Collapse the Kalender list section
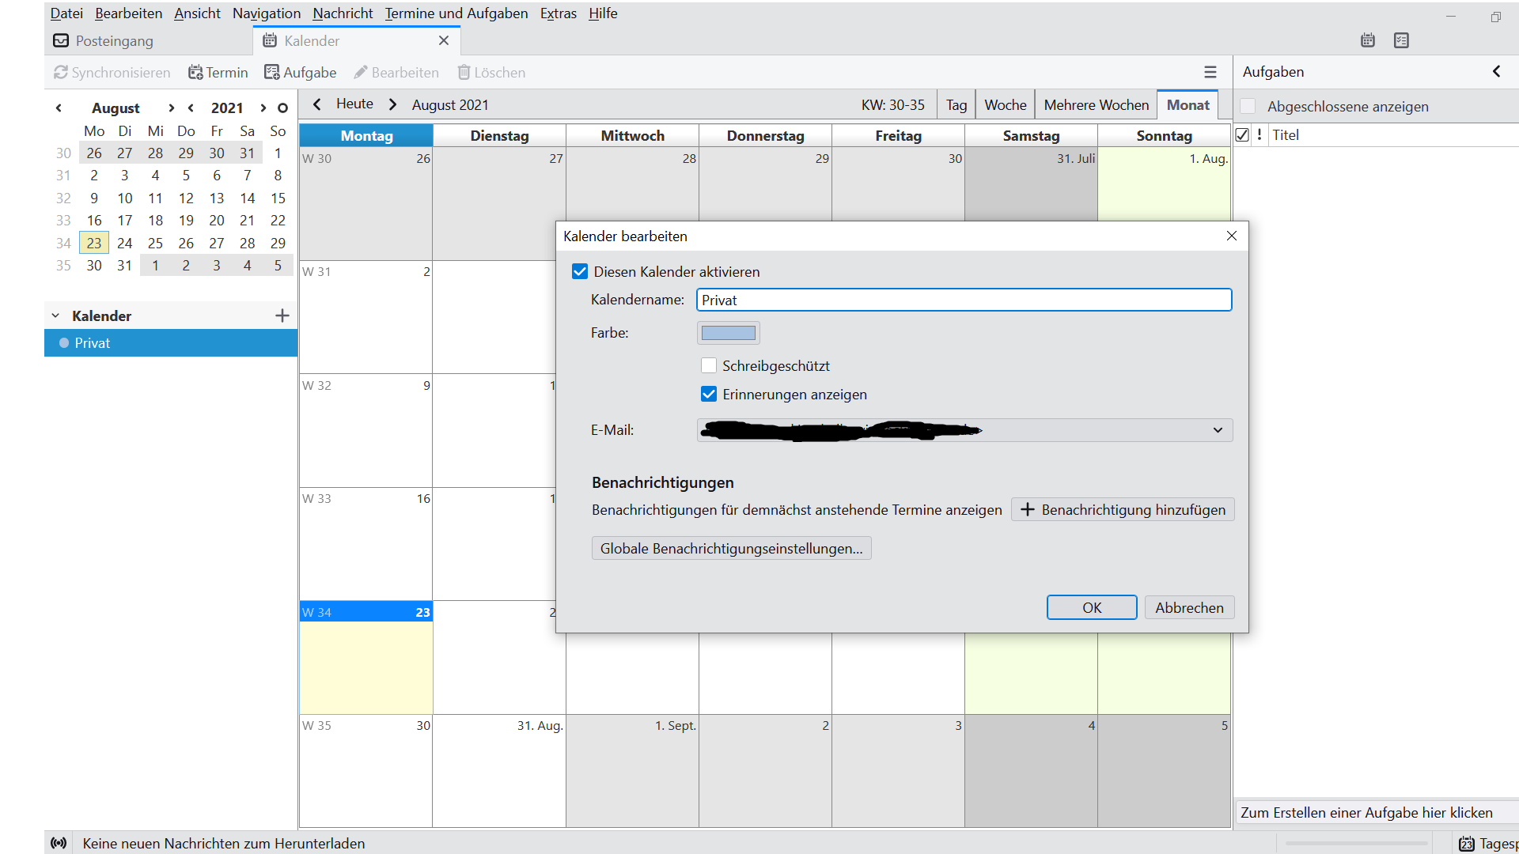This screenshot has width=1519, height=854. 55,316
